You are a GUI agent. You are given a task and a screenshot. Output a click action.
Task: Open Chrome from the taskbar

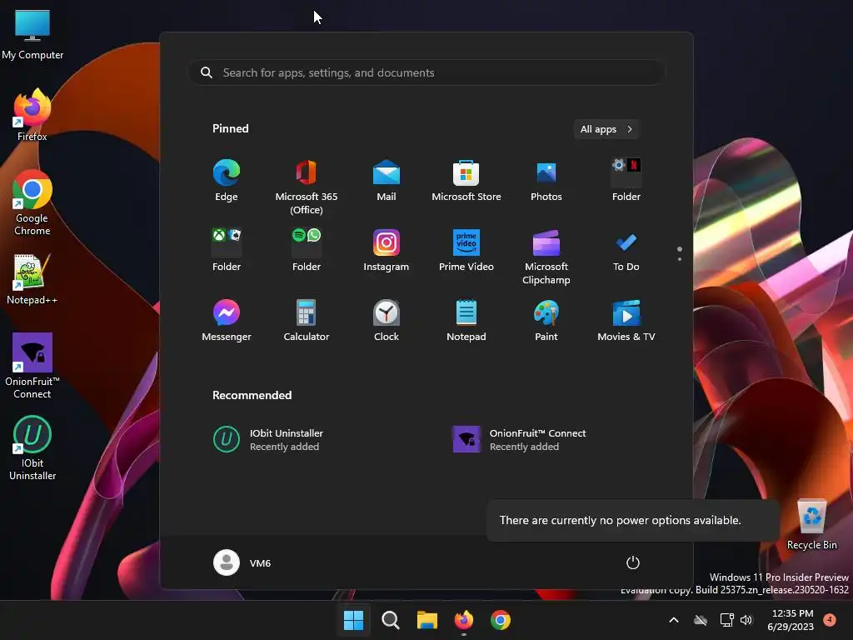tap(501, 620)
